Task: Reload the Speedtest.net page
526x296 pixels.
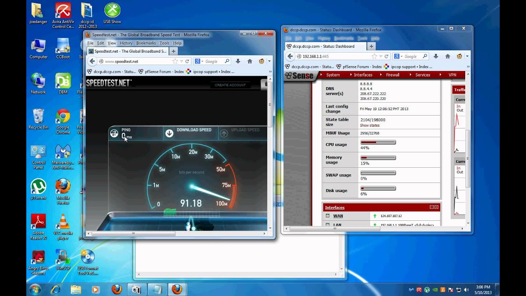Action: 187,61
